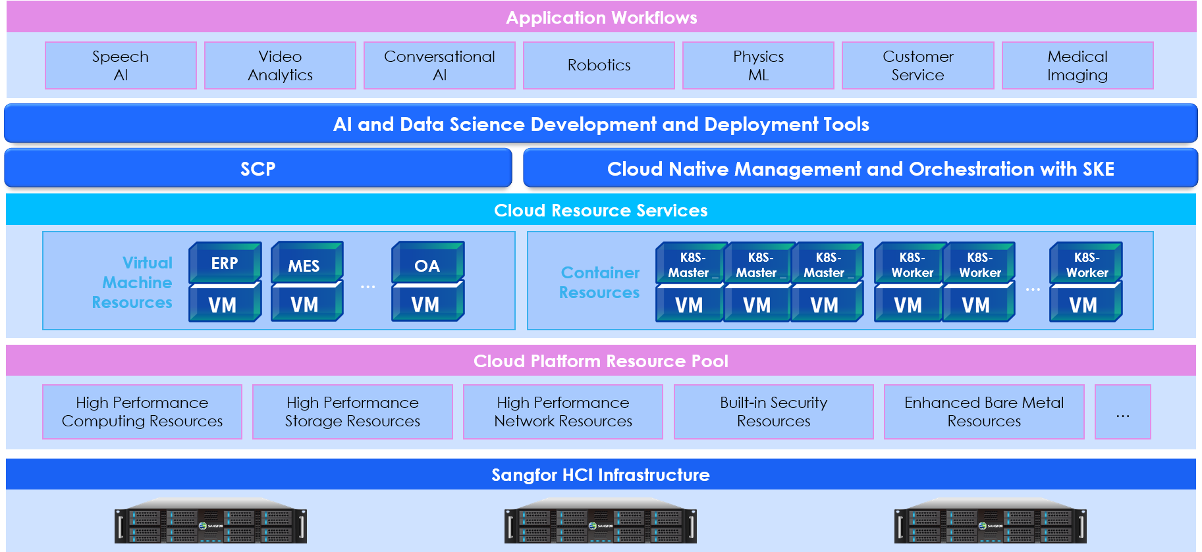Click the VM cube beneath MES
The height and width of the screenshot is (552, 1202).
[x=307, y=303]
